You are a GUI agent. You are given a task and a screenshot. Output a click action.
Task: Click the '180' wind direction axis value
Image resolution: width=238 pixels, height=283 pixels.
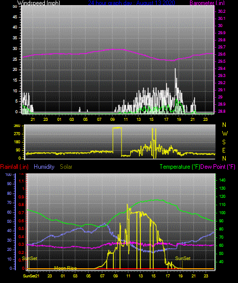pos(17,142)
